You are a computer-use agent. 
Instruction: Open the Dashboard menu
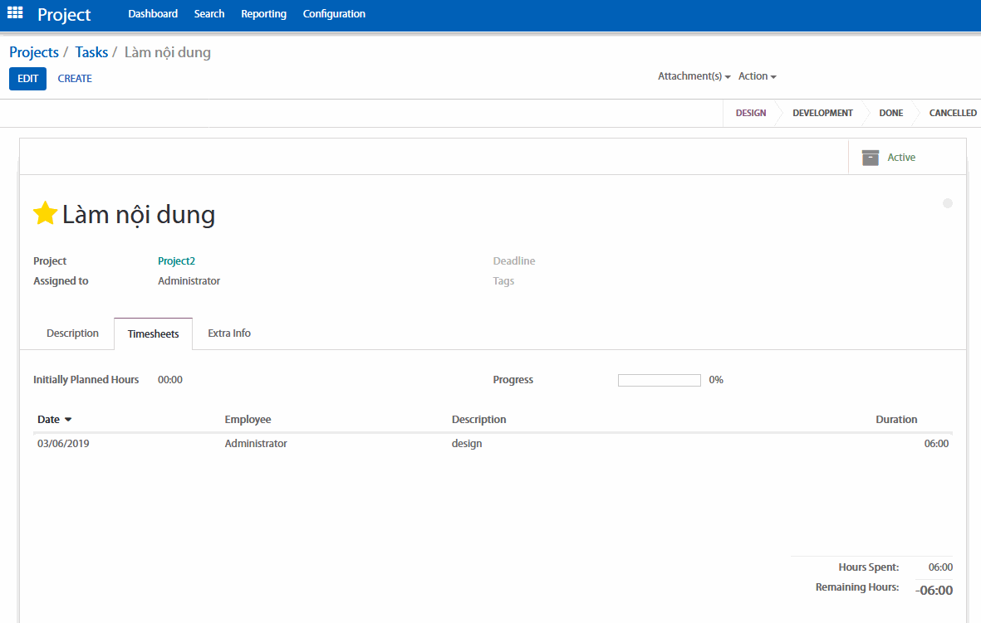pyautogui.click(x=153, y=14)
